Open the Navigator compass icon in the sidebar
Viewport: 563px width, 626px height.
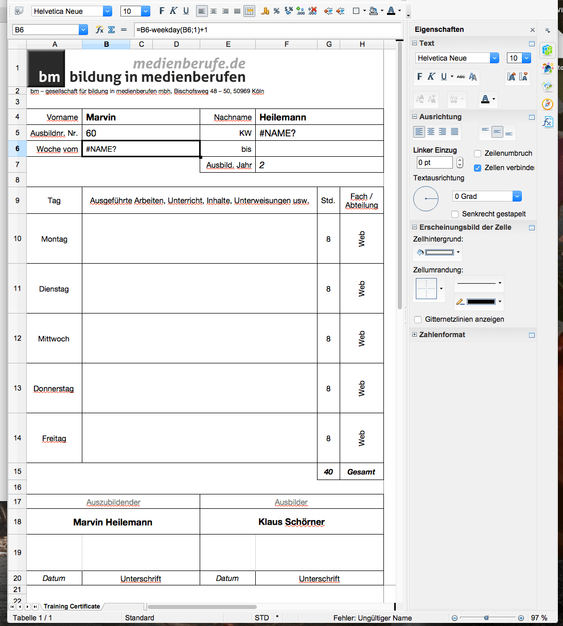pos(548,104)
